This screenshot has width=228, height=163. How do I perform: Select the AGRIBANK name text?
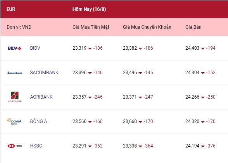(41, 97)
